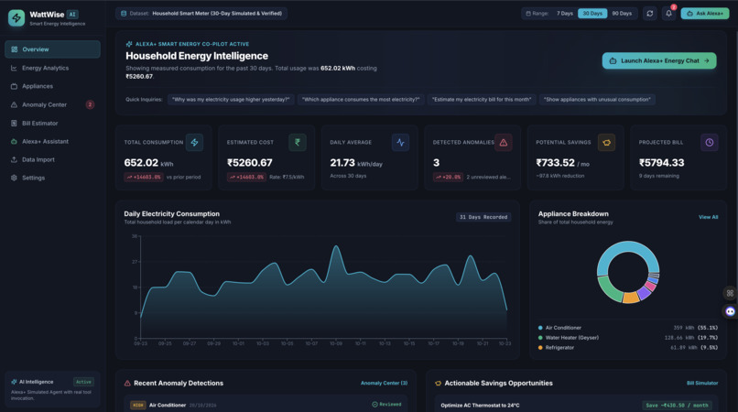Image resolution: width=738 pixels, height=412 pixels.
Task: Click the floating grid widget icon
Action: click(x=730, y=293)
